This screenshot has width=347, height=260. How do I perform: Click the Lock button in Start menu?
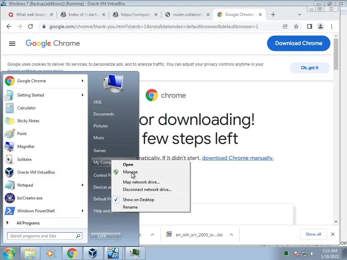point(102,236)
